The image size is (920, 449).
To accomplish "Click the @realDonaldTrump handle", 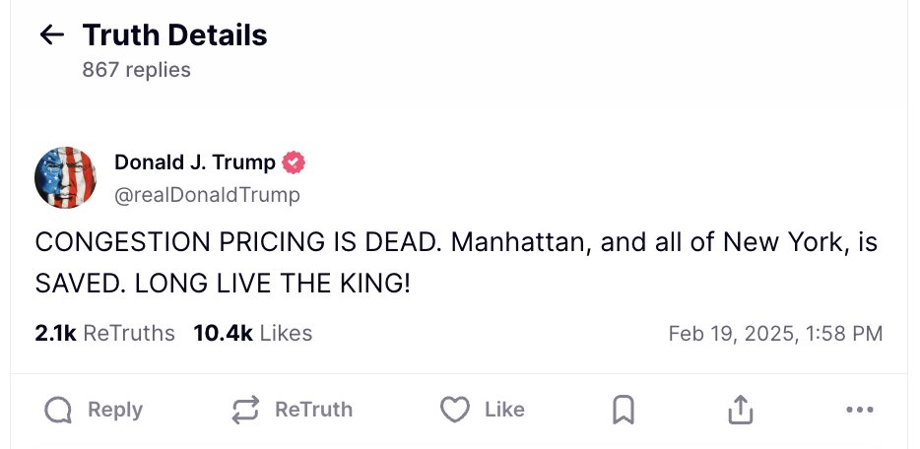I will click(207, 195).
